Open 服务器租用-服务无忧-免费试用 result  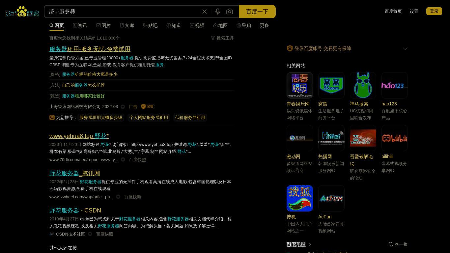90,49
